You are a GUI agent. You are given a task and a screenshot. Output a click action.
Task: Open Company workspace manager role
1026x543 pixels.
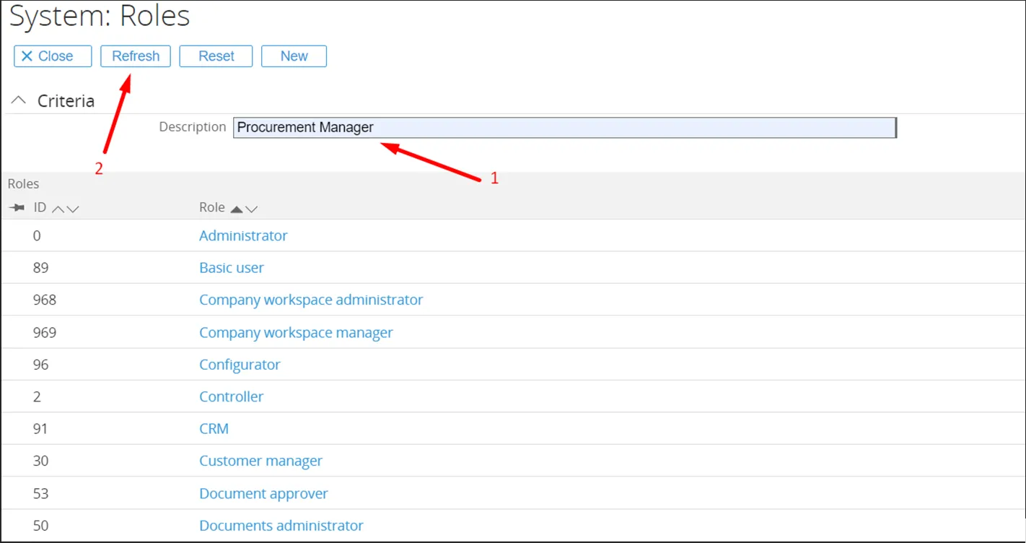[296, 333]
